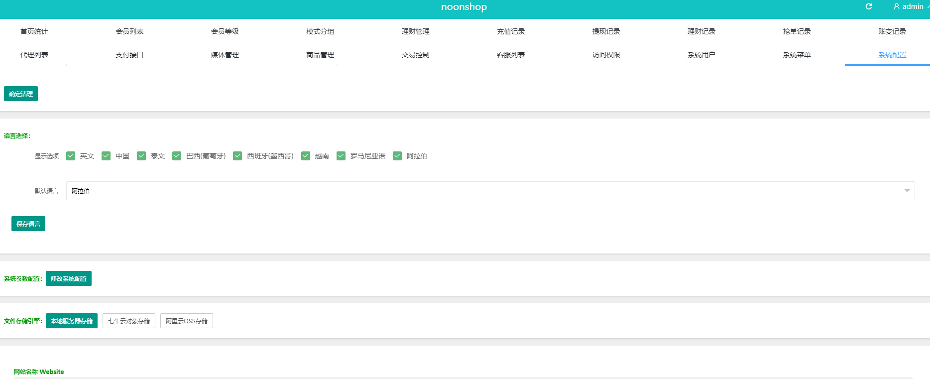Click the 修改系统配置 button
Image resolution: width=930 pixels, height=379 pixels.
[69, 279]
